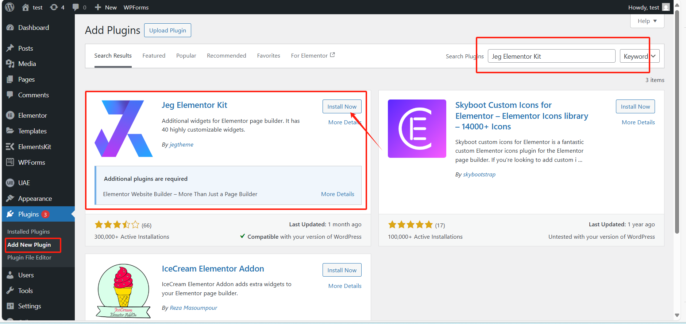Expand the Help panel dropdown
The width and height of the screenshot is (686, 324).
click(x=647, y=21)
